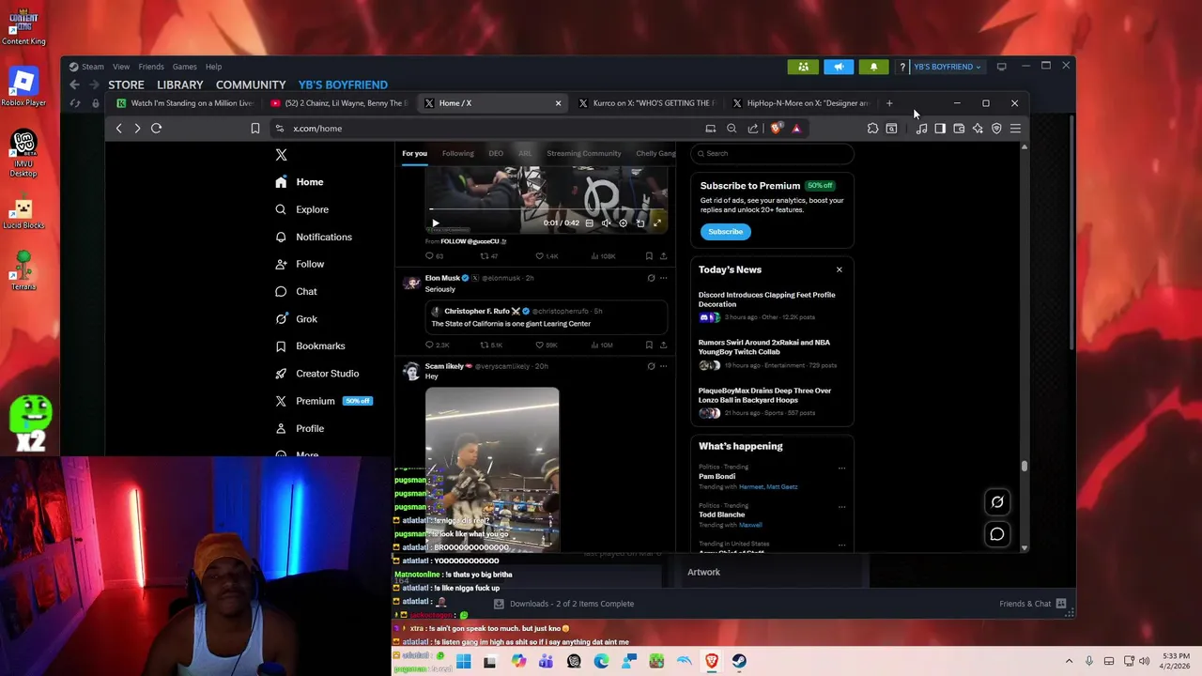Open Brave Rewards triangle icon
The width and height of the screenshot is (1202, 676).
[x=796, y=129]
